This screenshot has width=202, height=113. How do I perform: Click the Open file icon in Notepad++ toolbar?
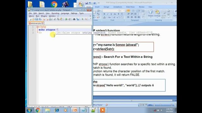33,19
